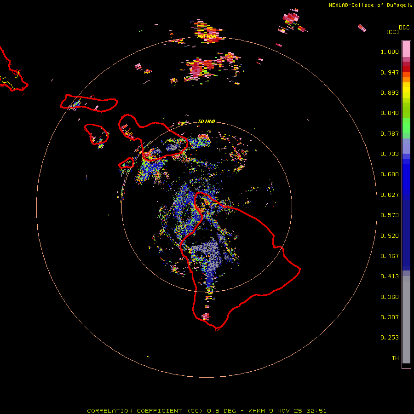Pick the bright blue swatch beside 0.680

406,177
